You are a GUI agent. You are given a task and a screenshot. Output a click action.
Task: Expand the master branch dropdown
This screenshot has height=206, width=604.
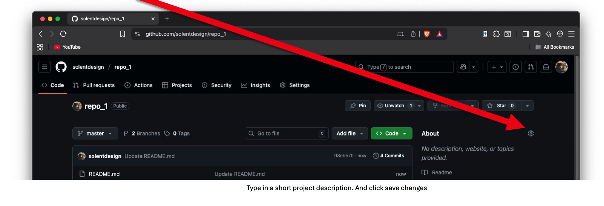[x=95, y=134]
